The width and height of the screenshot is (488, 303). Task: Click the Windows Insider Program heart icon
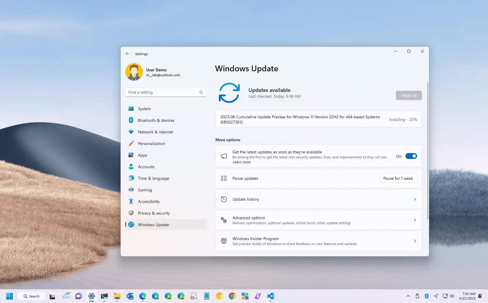click(x=224, y=241)
